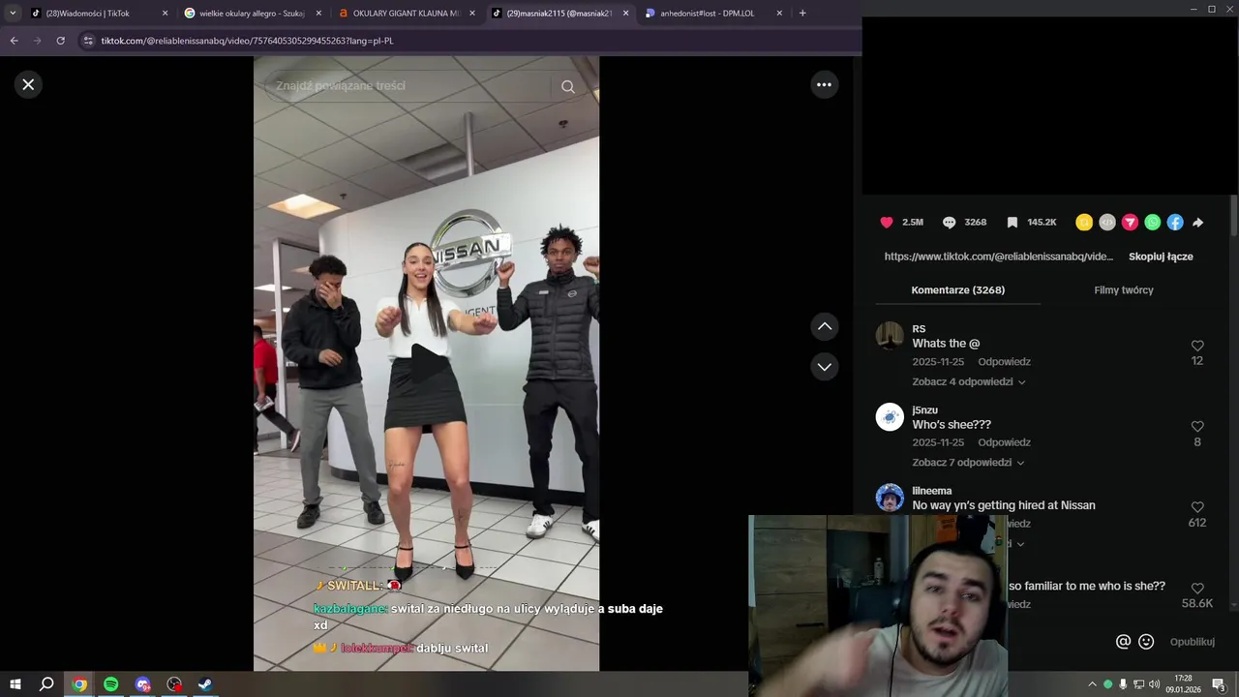The image size is (1239, 697).
Task: Click the 'Opublikuj' post button
Action: 1192,642
